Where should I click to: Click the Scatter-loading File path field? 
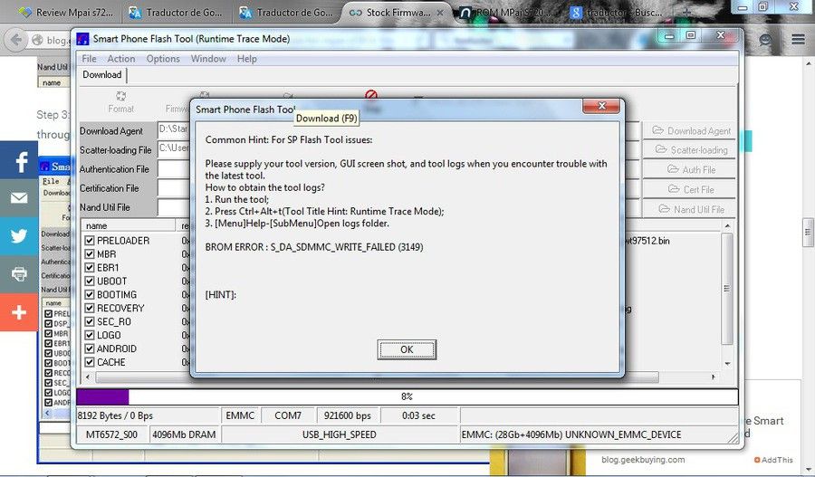(x=174, y=149)
